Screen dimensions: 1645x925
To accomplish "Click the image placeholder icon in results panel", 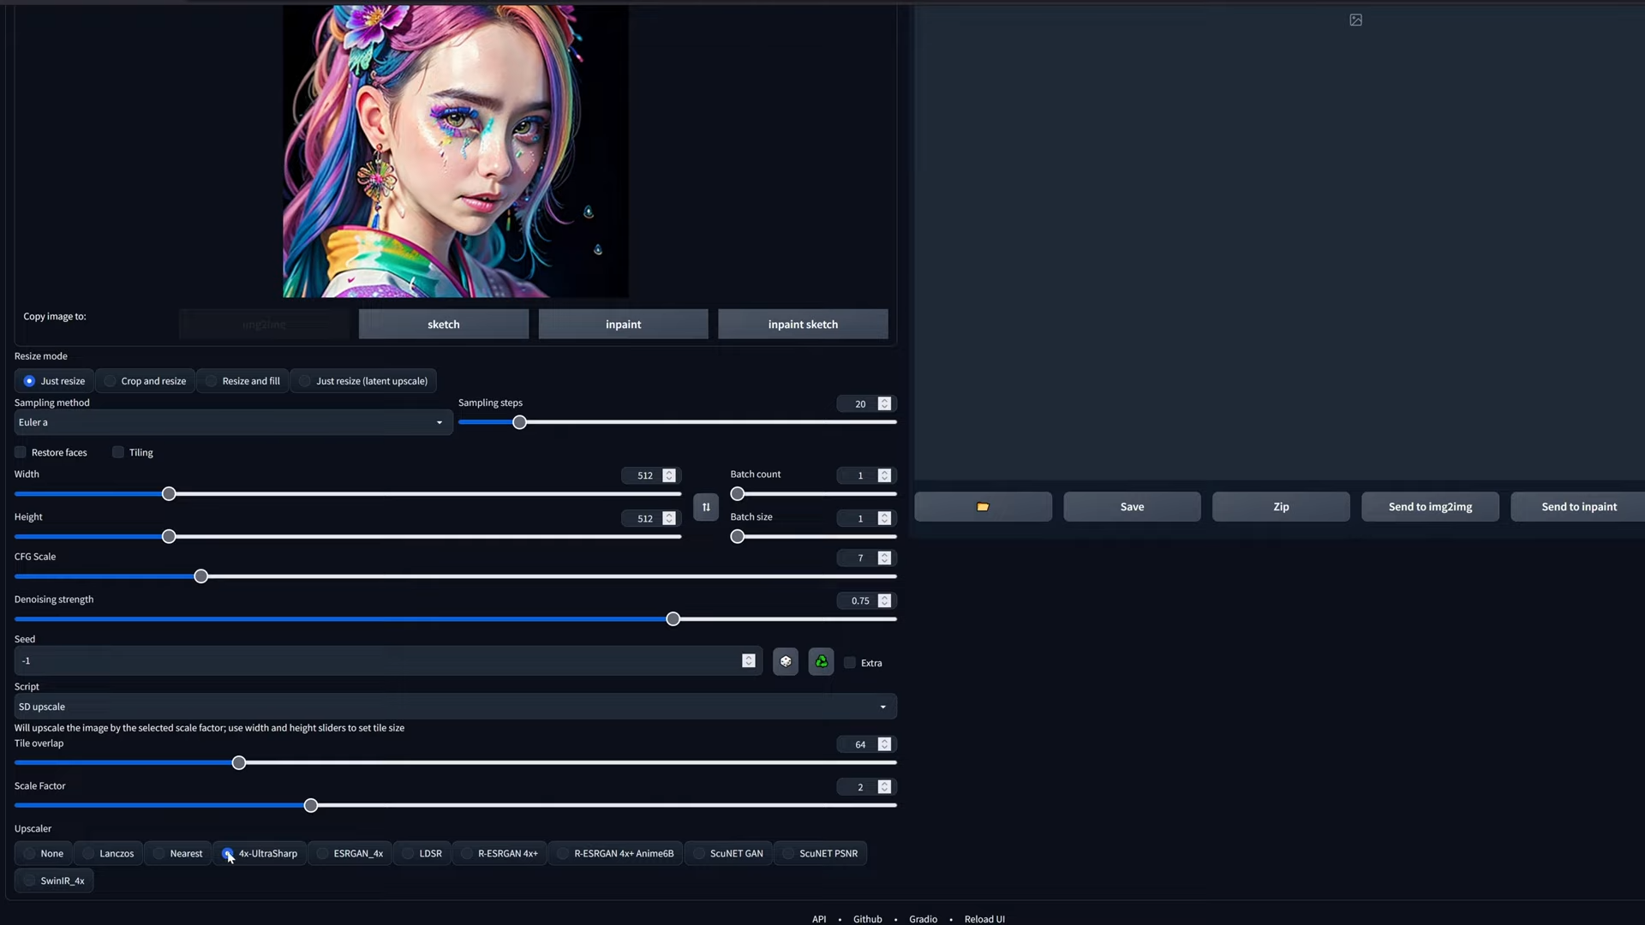I will point(1356,19).
